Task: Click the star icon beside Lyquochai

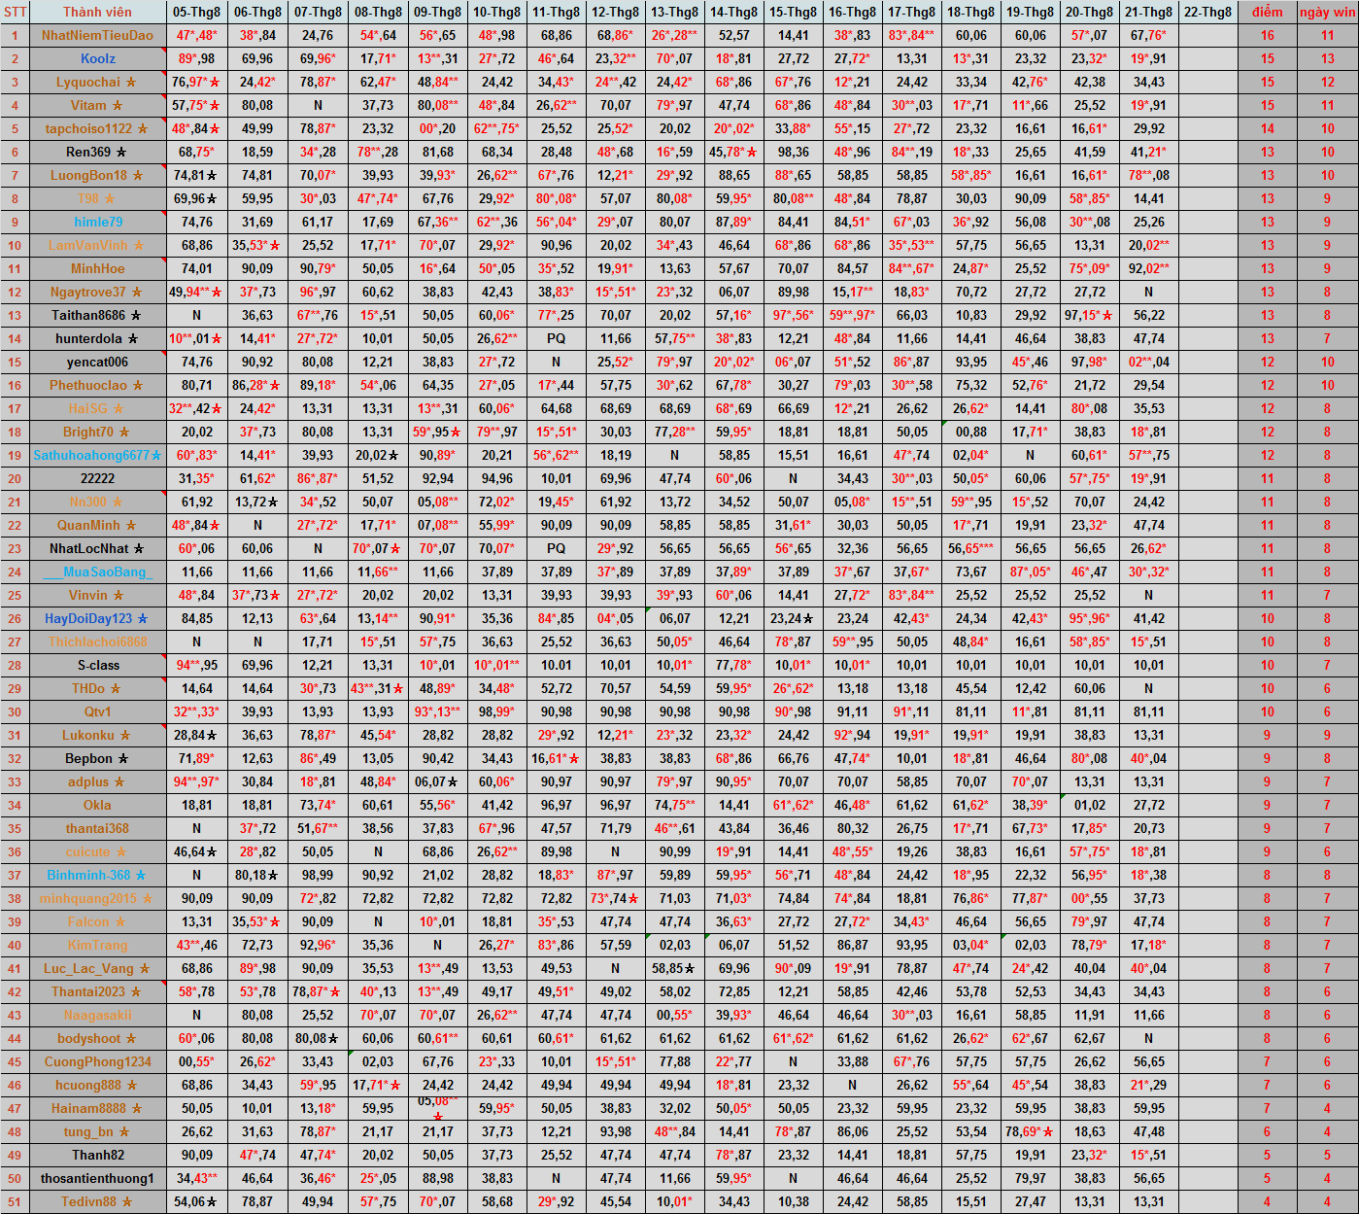Action: (131, 83)
